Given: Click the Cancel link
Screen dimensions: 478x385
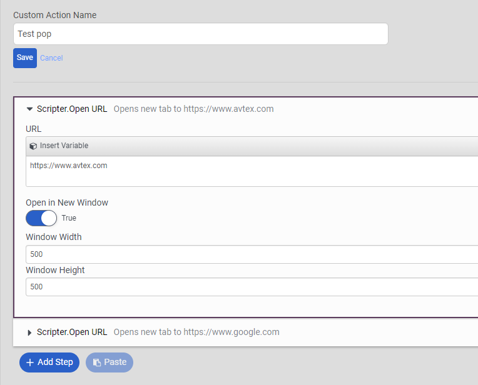Looking at the screenshot, I should [51, 58].
